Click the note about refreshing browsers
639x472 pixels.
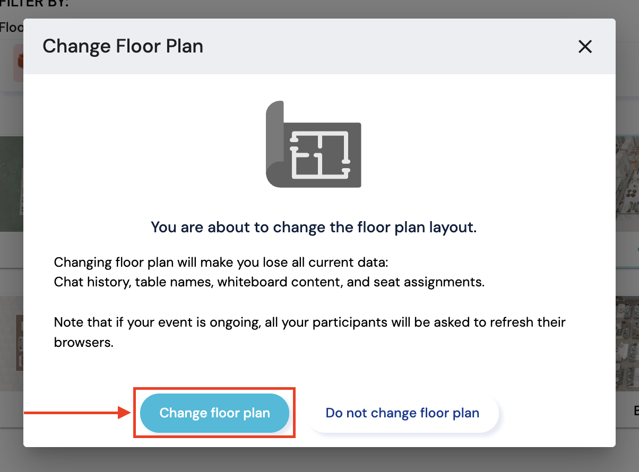(x=310, y=332)
